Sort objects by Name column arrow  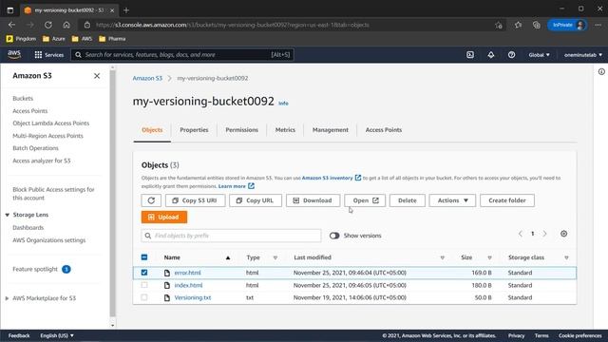[228, 257]
